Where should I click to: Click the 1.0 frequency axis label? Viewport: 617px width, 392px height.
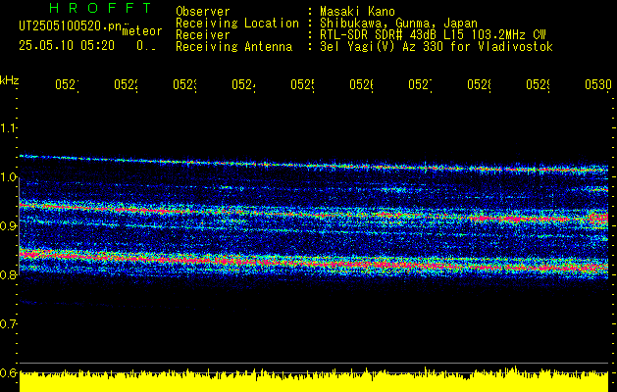8,177
